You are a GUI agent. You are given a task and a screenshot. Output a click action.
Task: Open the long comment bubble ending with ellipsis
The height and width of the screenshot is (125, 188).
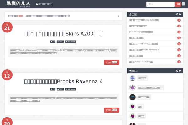pyautogui.click(x=151, y=87)
